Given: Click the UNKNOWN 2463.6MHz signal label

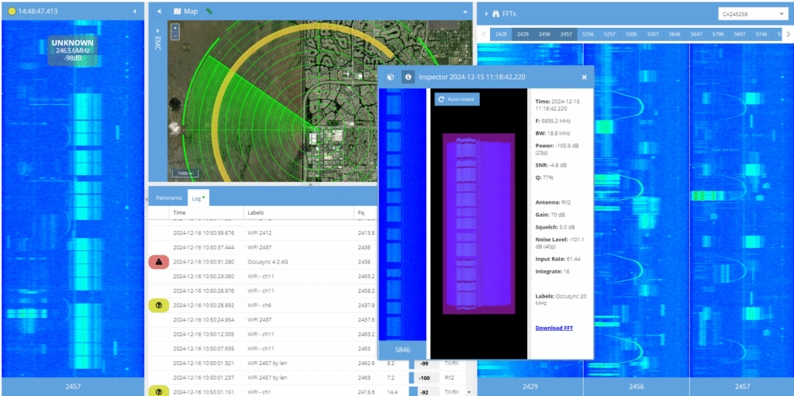Looking at the screenshot, I should pyautogui.click(x=73, y=50).
